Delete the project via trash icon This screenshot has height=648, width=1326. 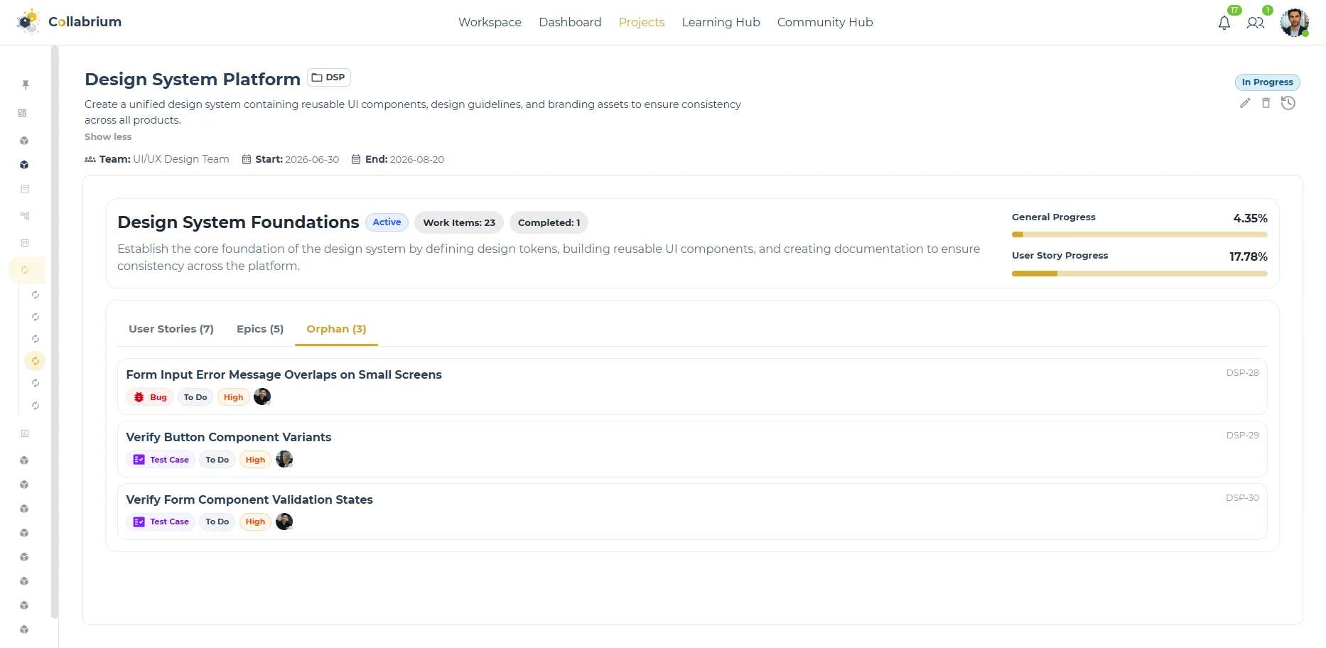click(1266, 103)
